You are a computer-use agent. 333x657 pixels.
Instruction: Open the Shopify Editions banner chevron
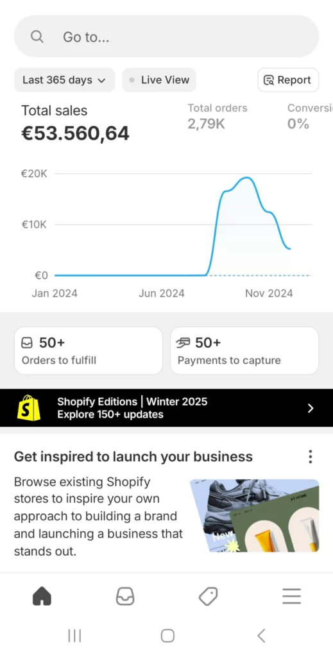point(311,408)
